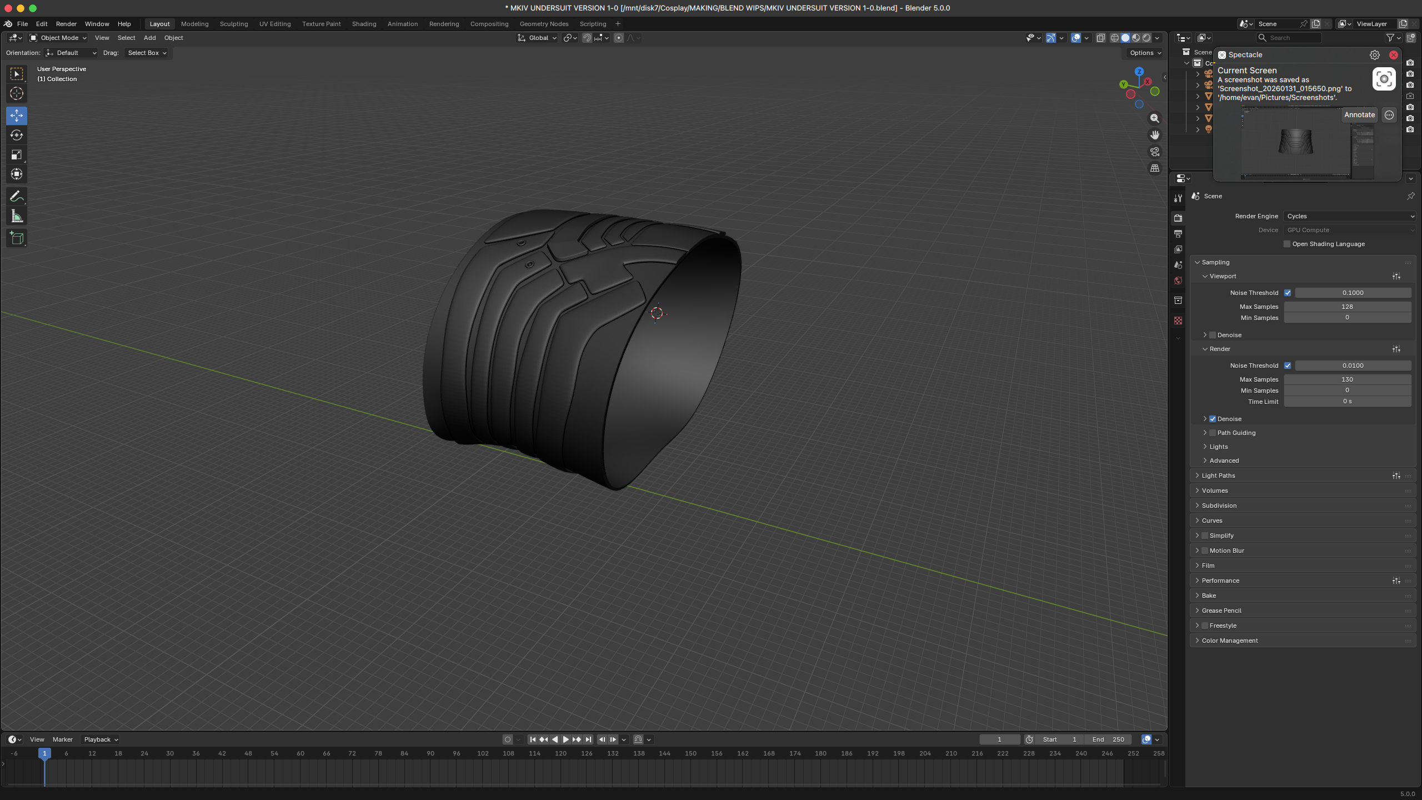Switch to the Shading workspace tab
1422x800 pixels.
(x=364, y=24)
